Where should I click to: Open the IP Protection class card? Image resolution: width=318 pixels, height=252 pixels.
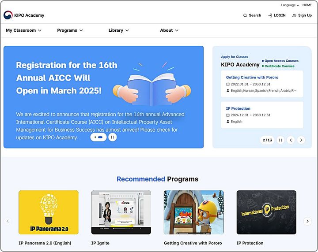(x=262, y=115)
